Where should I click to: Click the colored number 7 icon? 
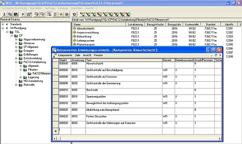pos(116,14)
